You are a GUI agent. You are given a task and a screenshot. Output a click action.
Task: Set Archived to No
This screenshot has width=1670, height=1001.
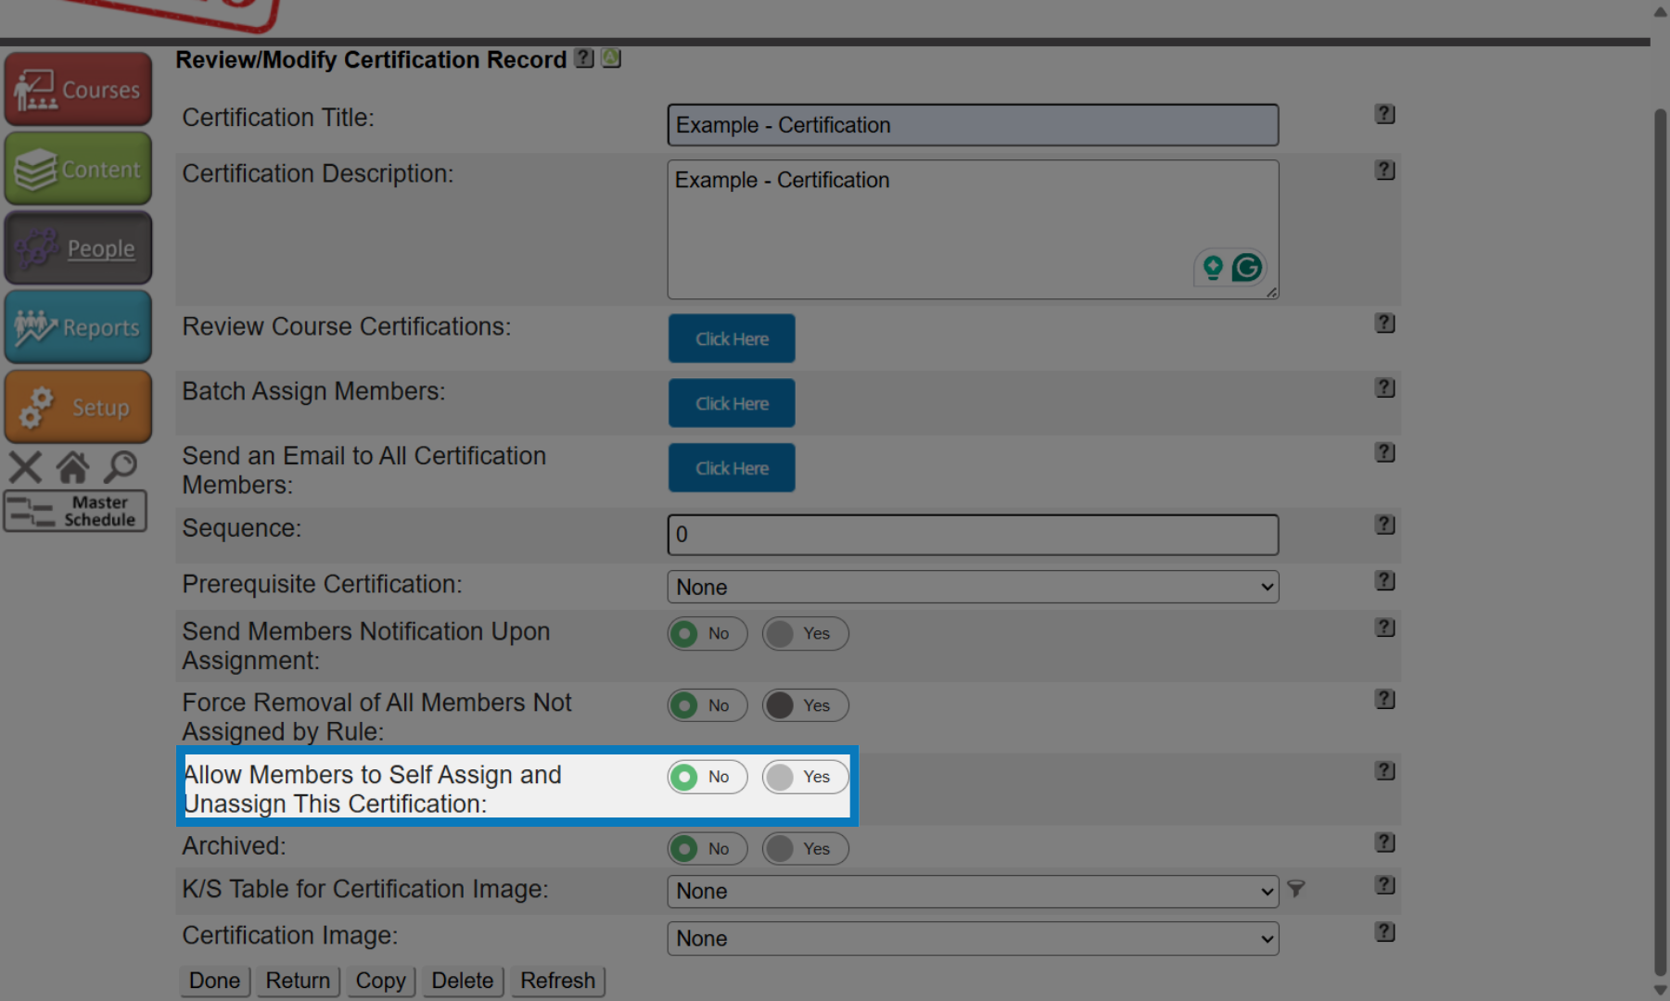click(x=707, y=849)
